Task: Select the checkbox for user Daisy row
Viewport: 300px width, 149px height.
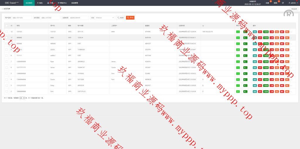Action: click(x=7, y=85)
